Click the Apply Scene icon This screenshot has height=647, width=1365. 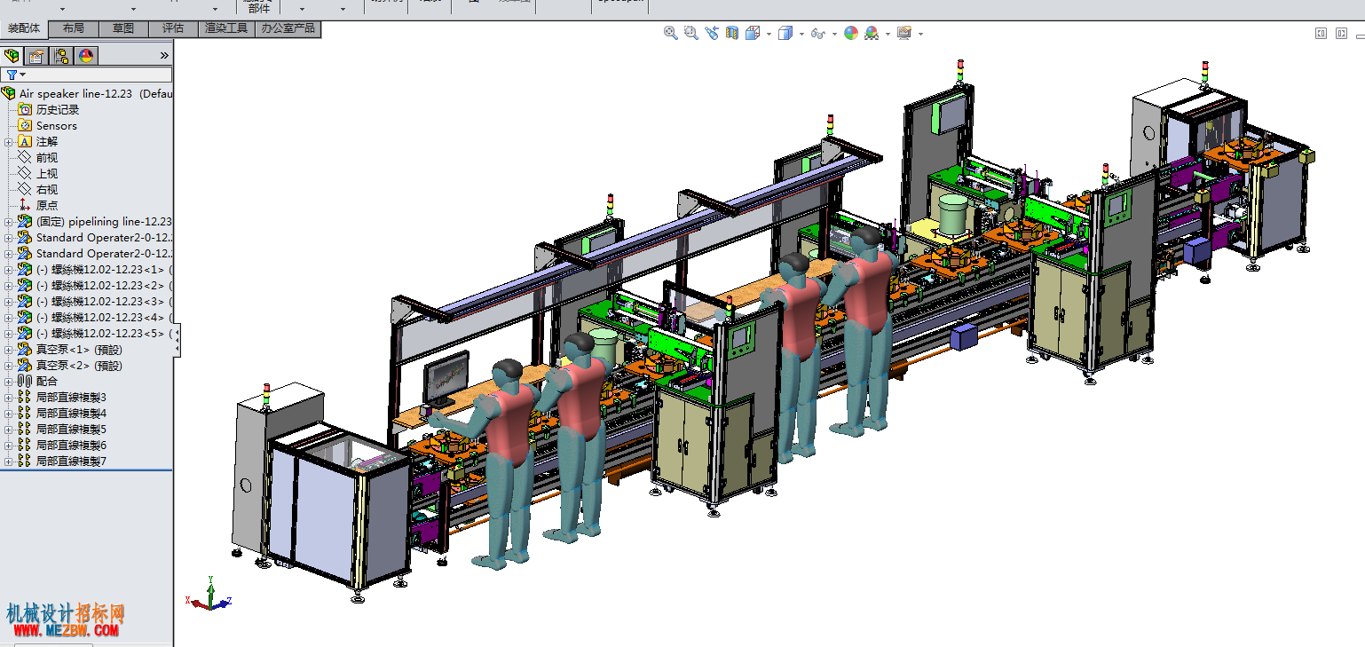click(872, 33)
